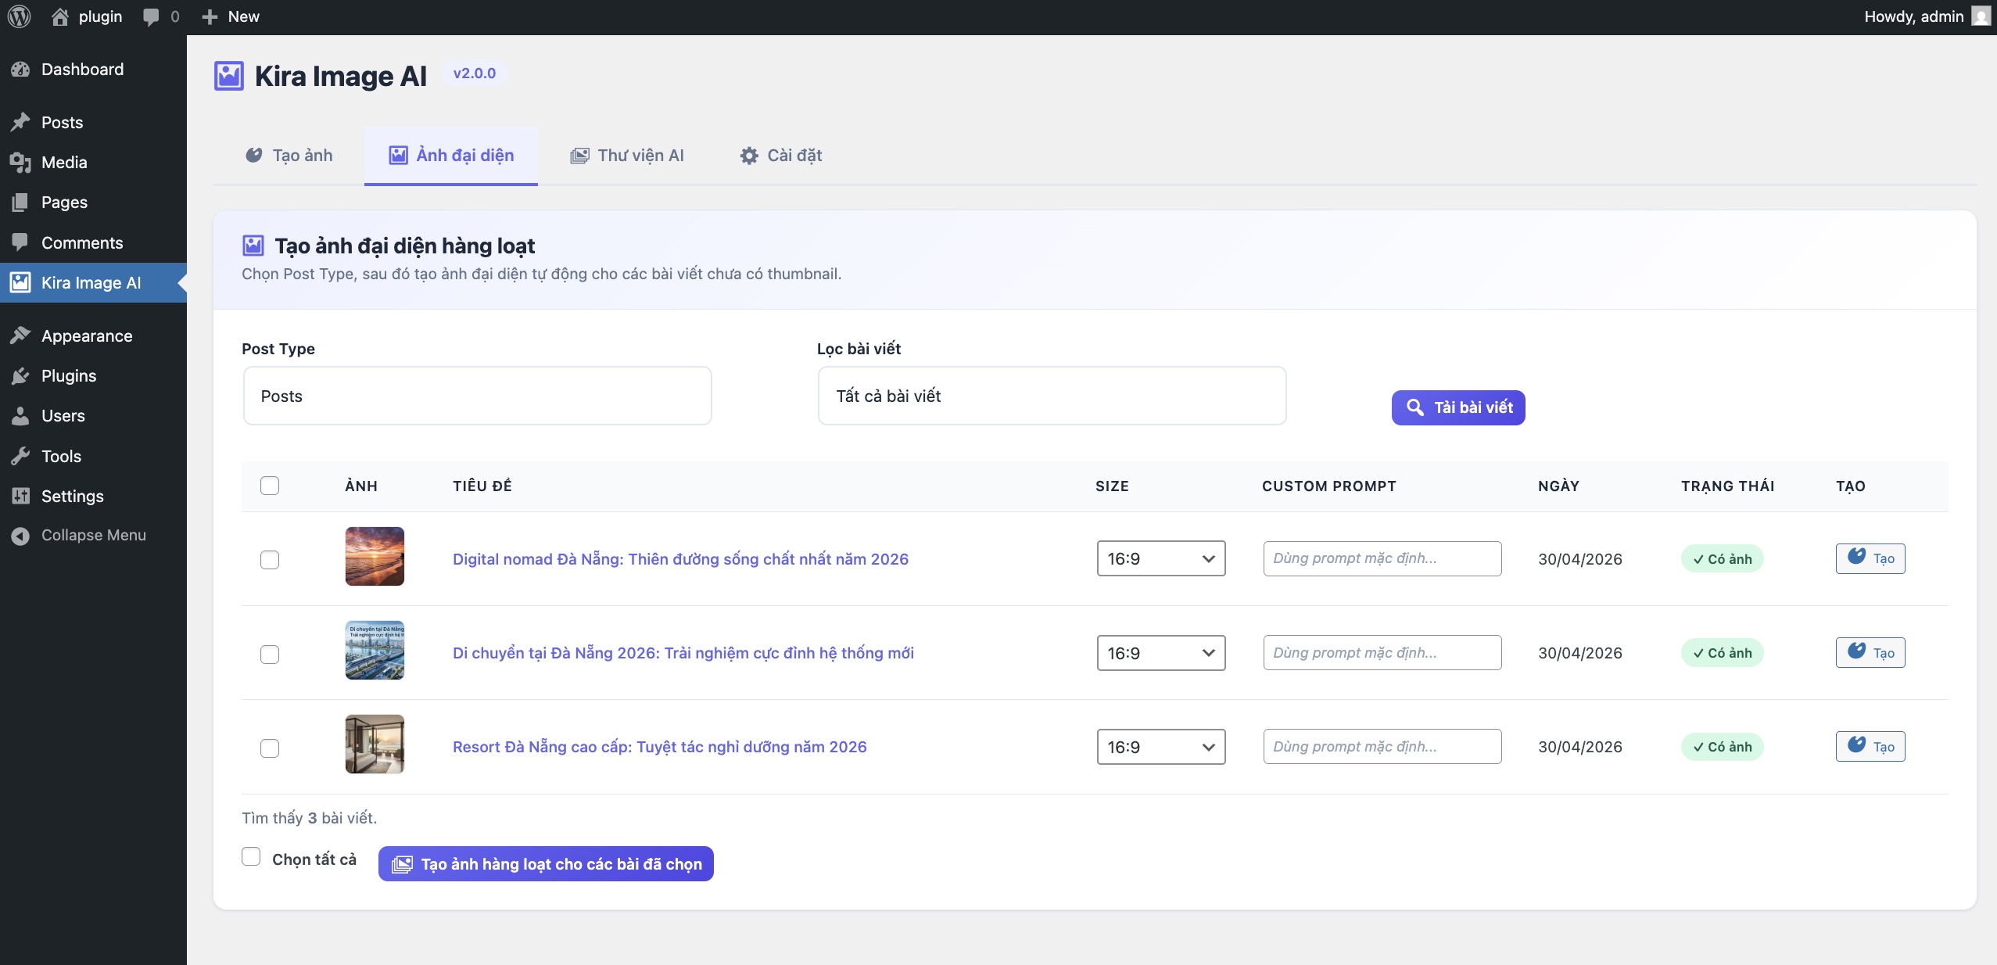
Task: Open size dropdown for Resort Đà Nẵng row
Action: (1161, 747)
